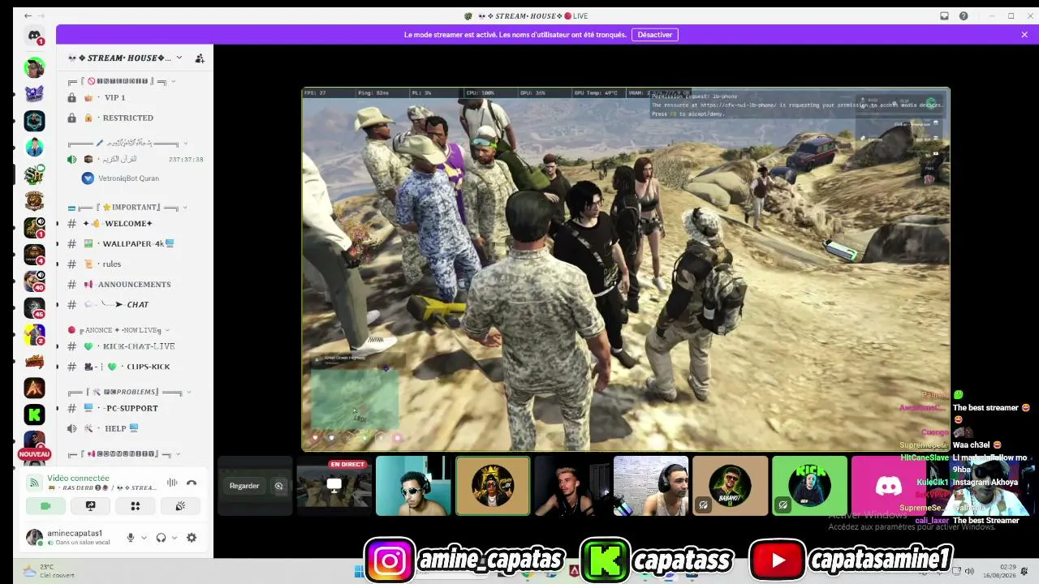Open microphone input options arrow

point(144,538)
